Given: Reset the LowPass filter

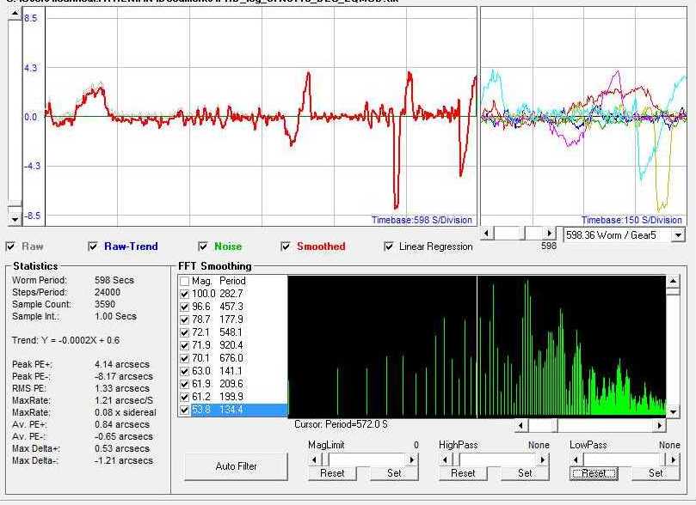Looking at the screenshot, I should point(594,473).
